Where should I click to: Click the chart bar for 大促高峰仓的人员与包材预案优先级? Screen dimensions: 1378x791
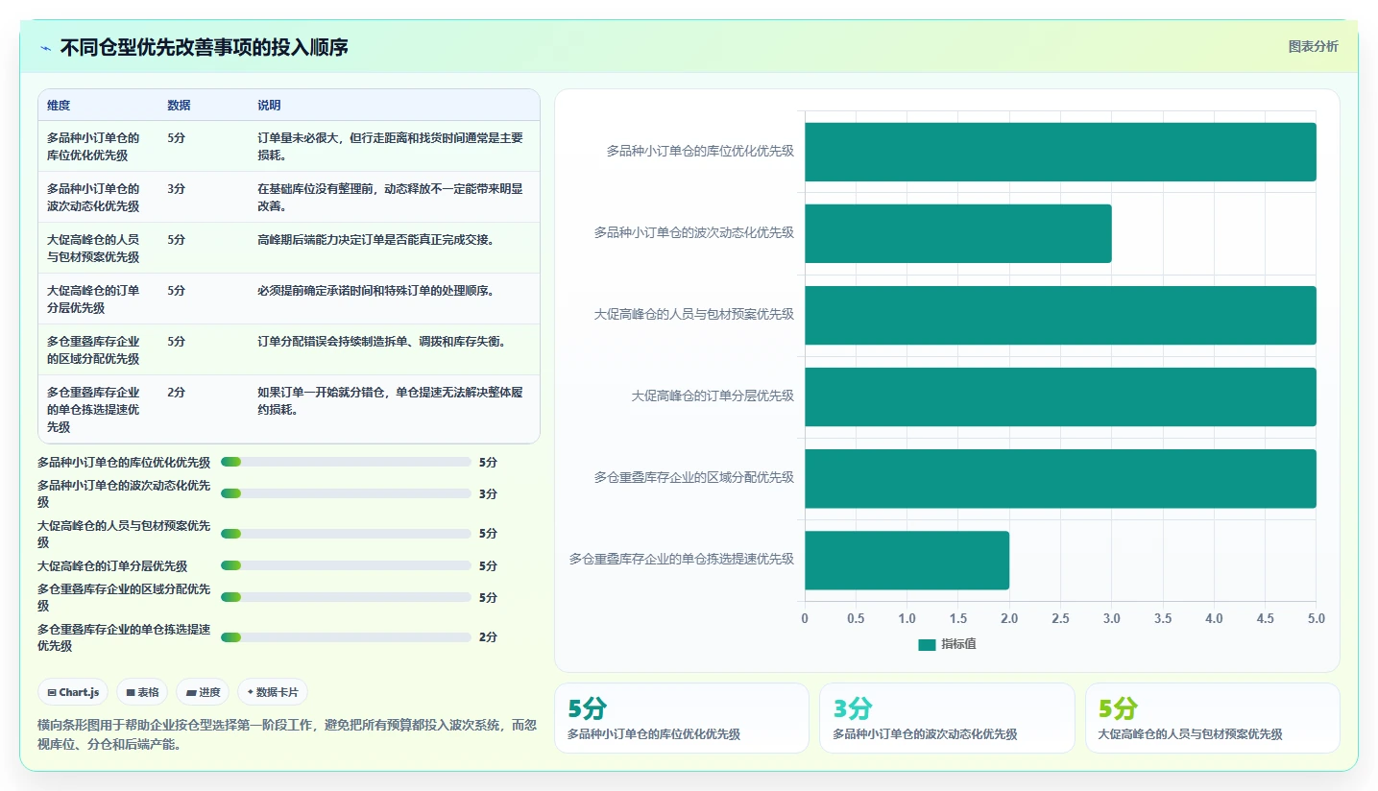(1060, 315)
